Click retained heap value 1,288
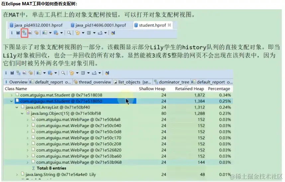Viewport: 285px width, 182px height. (x=199, y=114)
